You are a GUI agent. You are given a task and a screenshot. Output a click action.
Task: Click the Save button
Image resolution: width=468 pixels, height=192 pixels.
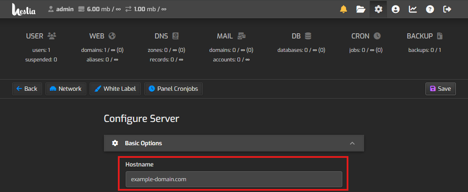440,89
